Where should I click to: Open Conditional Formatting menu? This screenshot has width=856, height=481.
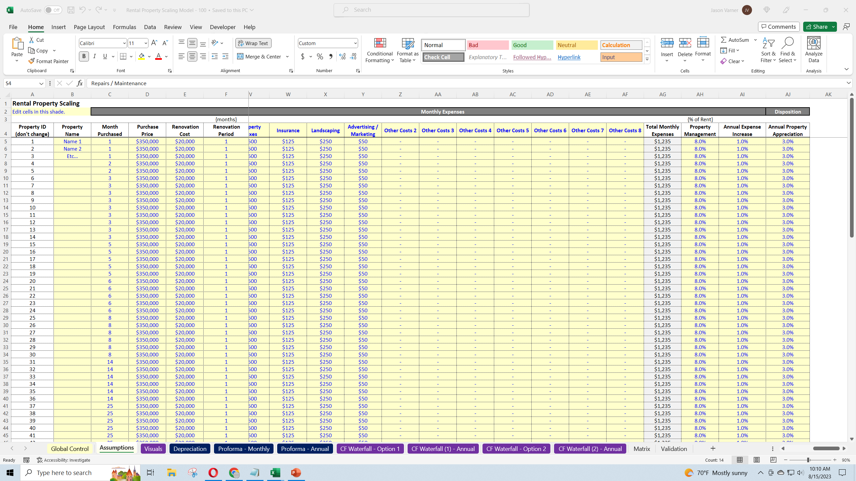pyautogui.click(x=380, y=50)
